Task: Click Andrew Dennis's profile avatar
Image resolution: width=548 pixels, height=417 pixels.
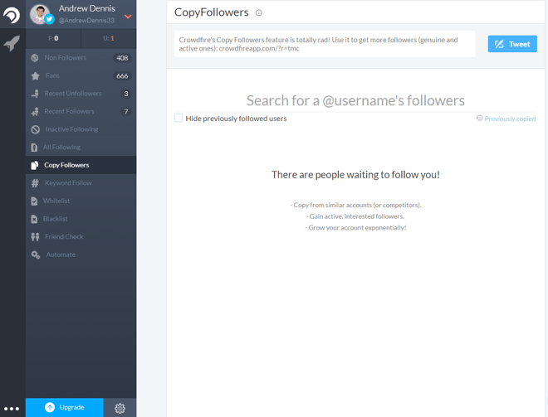Action: pyautogui.click(x=40, y=14)
